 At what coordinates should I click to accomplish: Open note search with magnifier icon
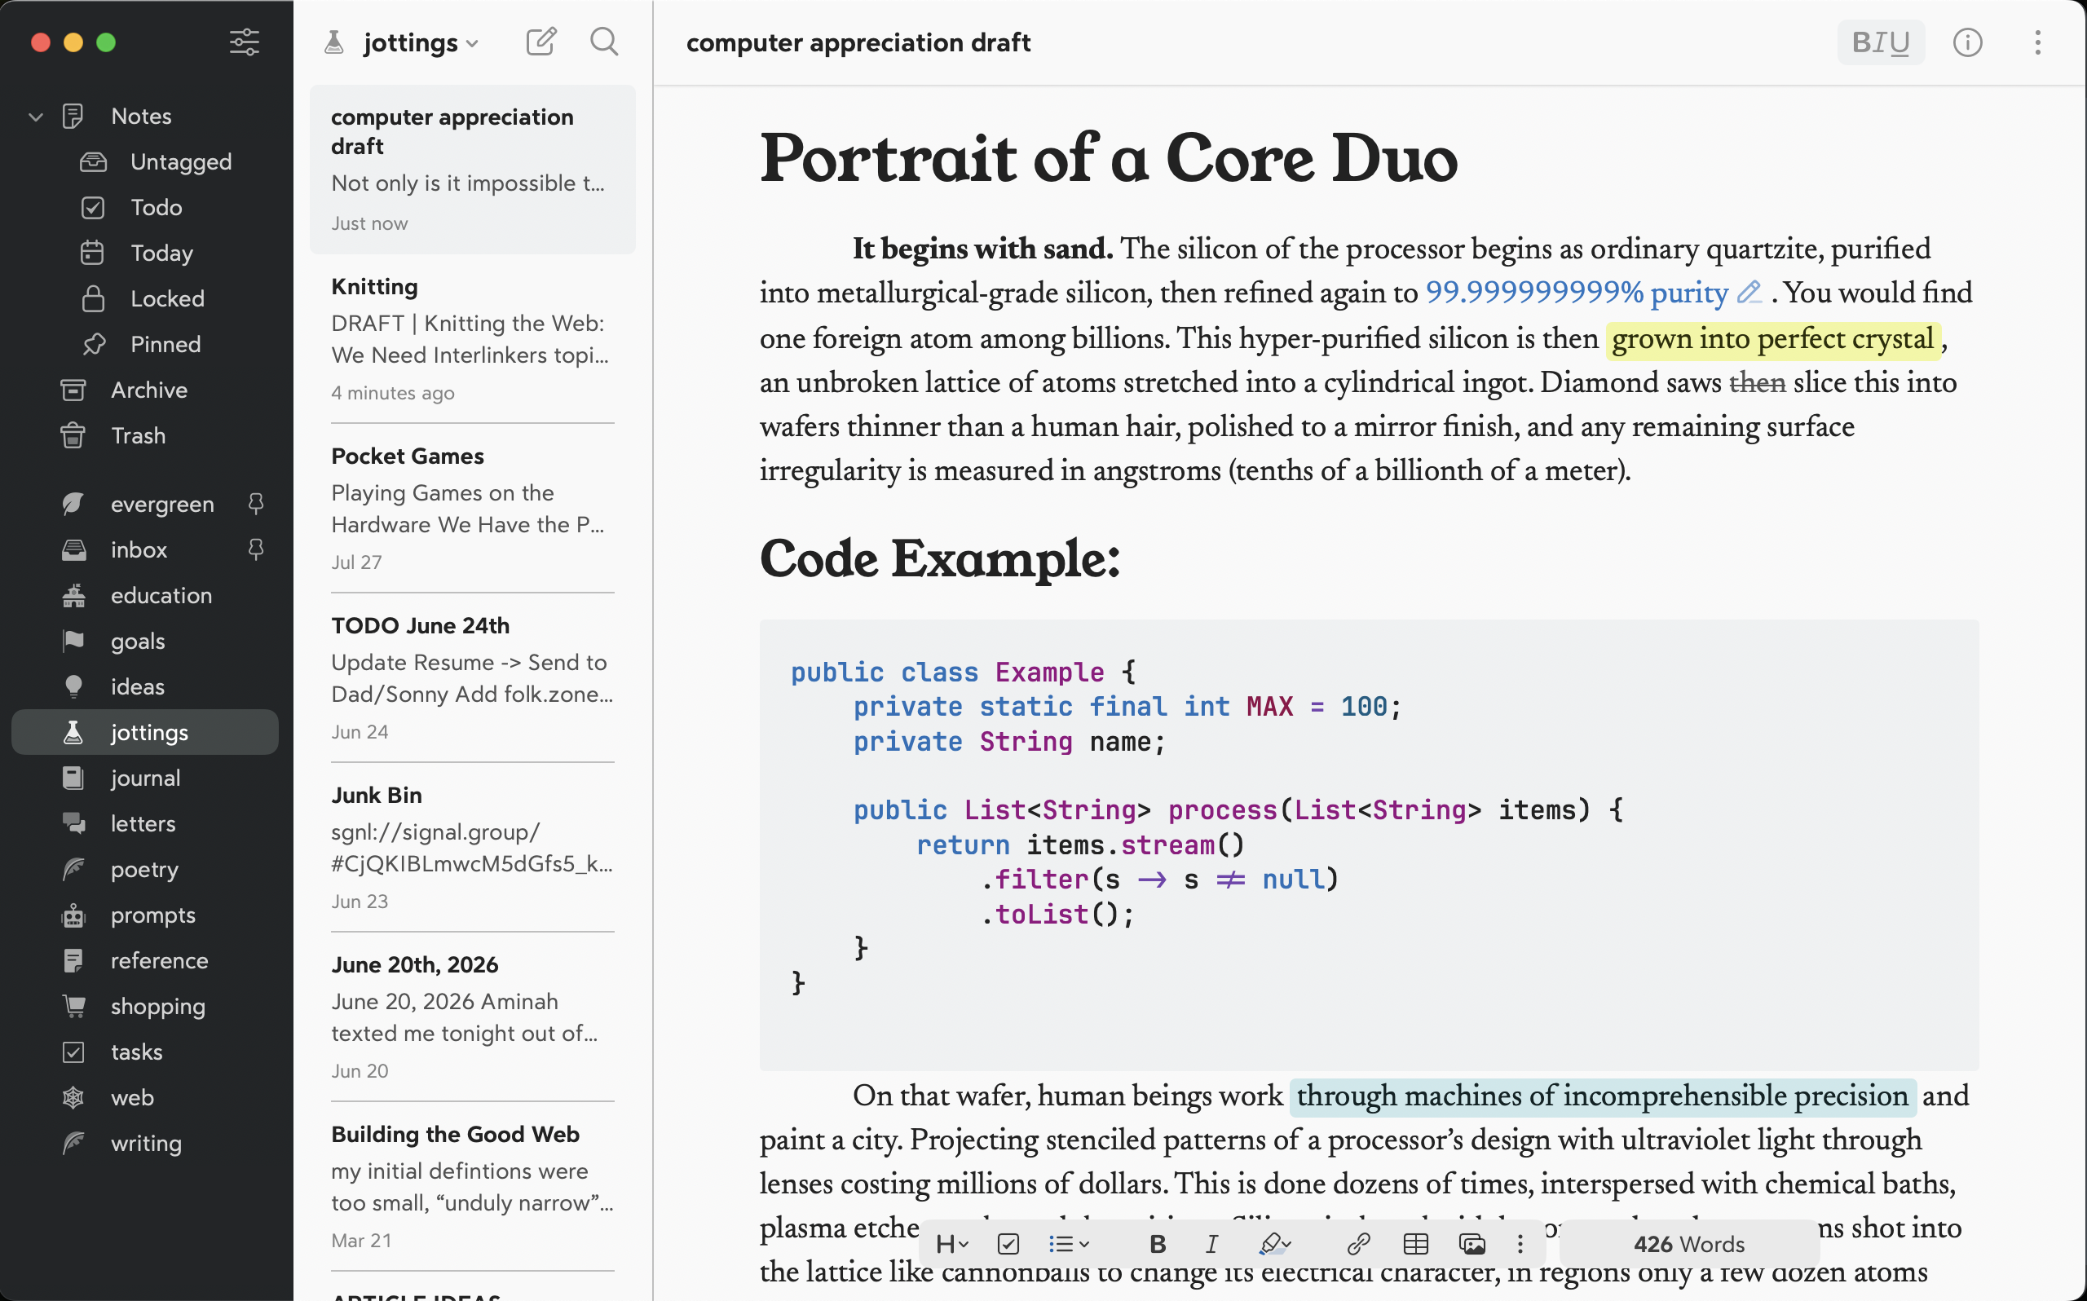pos(604,42)
